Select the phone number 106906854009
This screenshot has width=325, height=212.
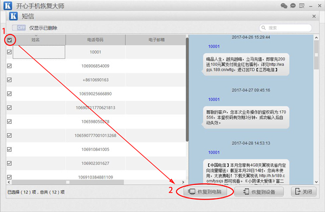pyautogui.click(x=95, y=66)
